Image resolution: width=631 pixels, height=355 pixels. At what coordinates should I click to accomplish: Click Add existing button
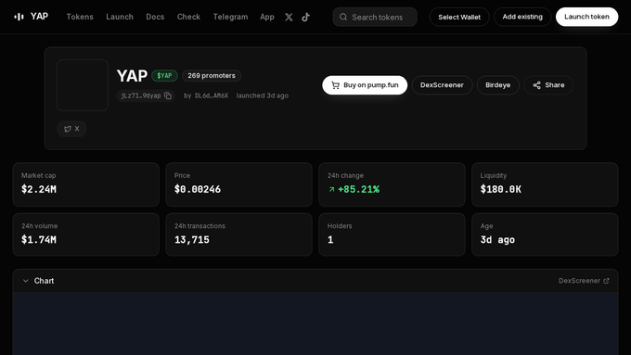click(522, 17)
